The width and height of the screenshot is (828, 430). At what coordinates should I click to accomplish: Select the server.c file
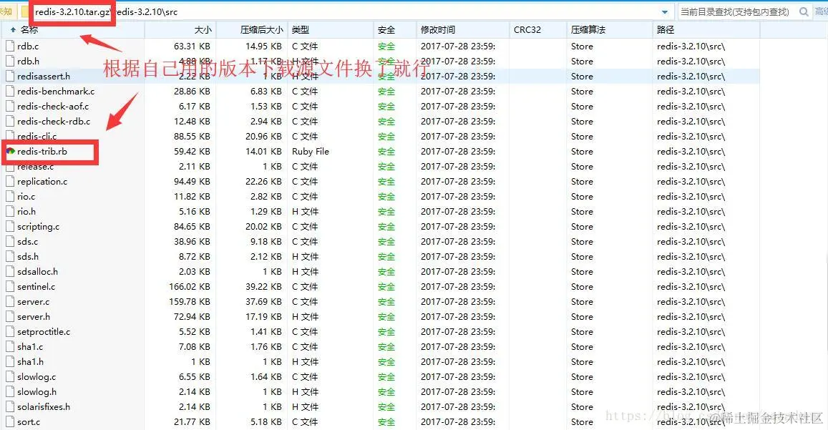[x=33, y=302]
